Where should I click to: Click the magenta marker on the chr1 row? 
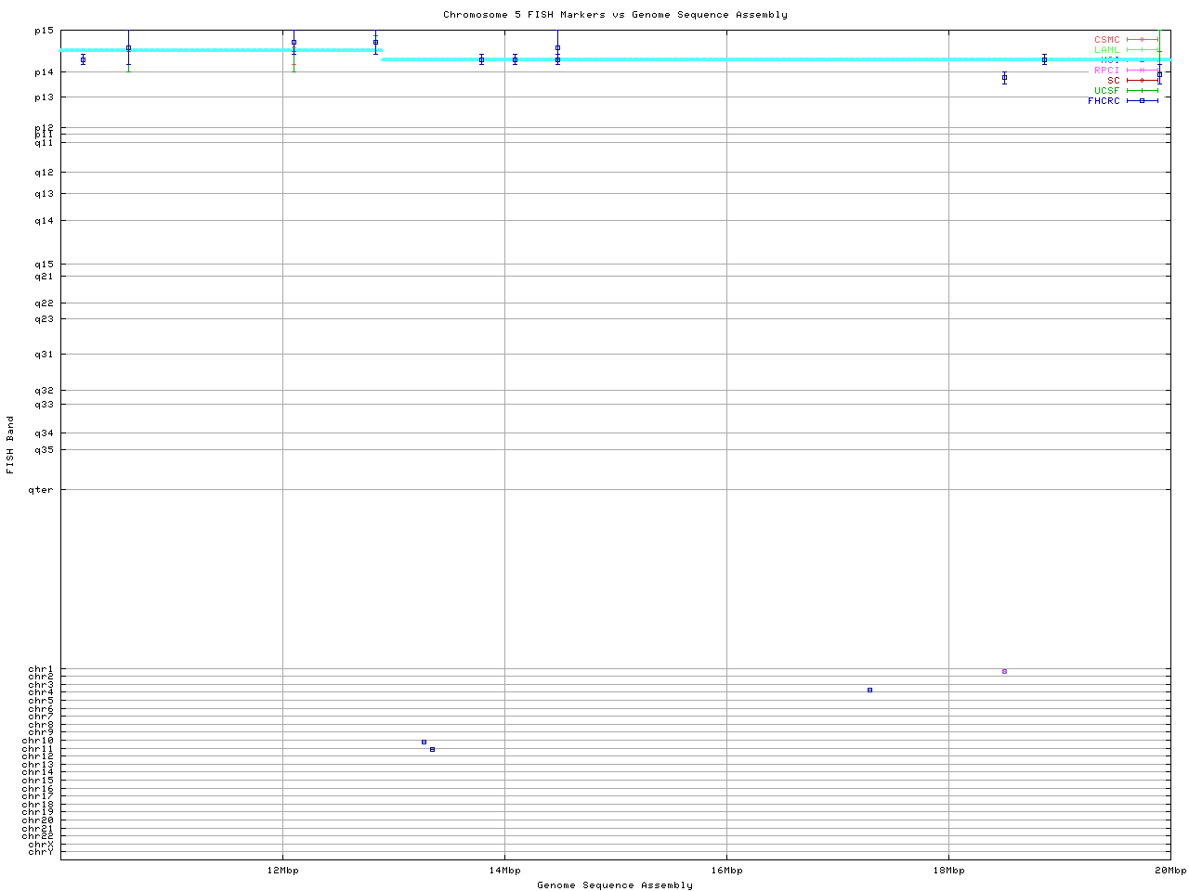coord(1004,671)
